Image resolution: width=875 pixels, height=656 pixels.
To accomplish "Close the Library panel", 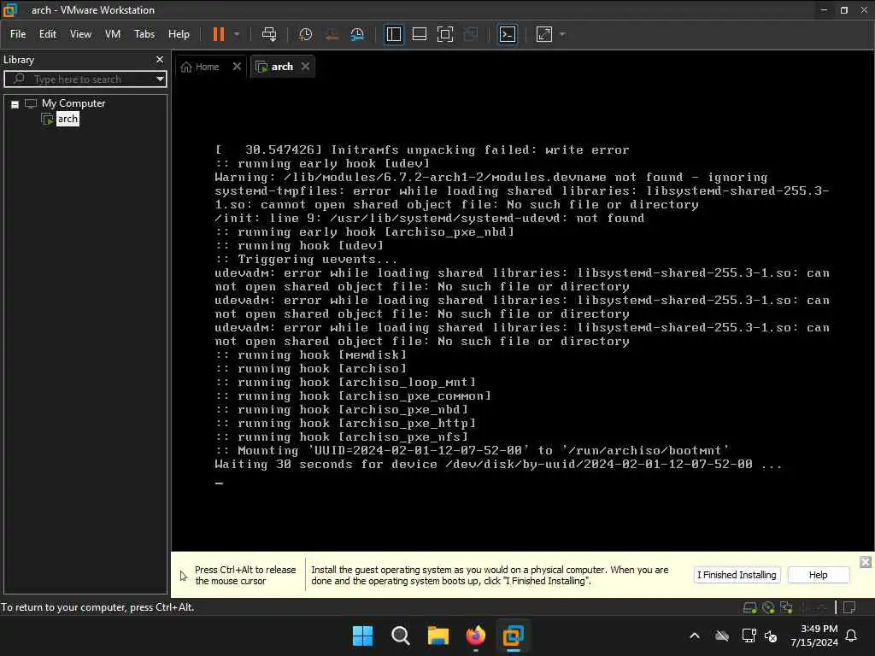I will [x=160, y=59].
